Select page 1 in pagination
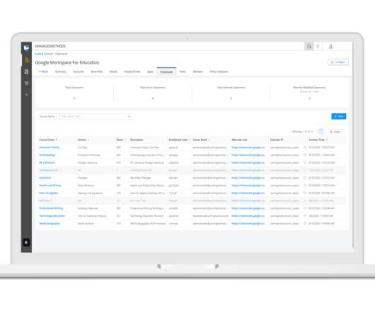This screenshot has width=375, height=312. pos(321,132)
